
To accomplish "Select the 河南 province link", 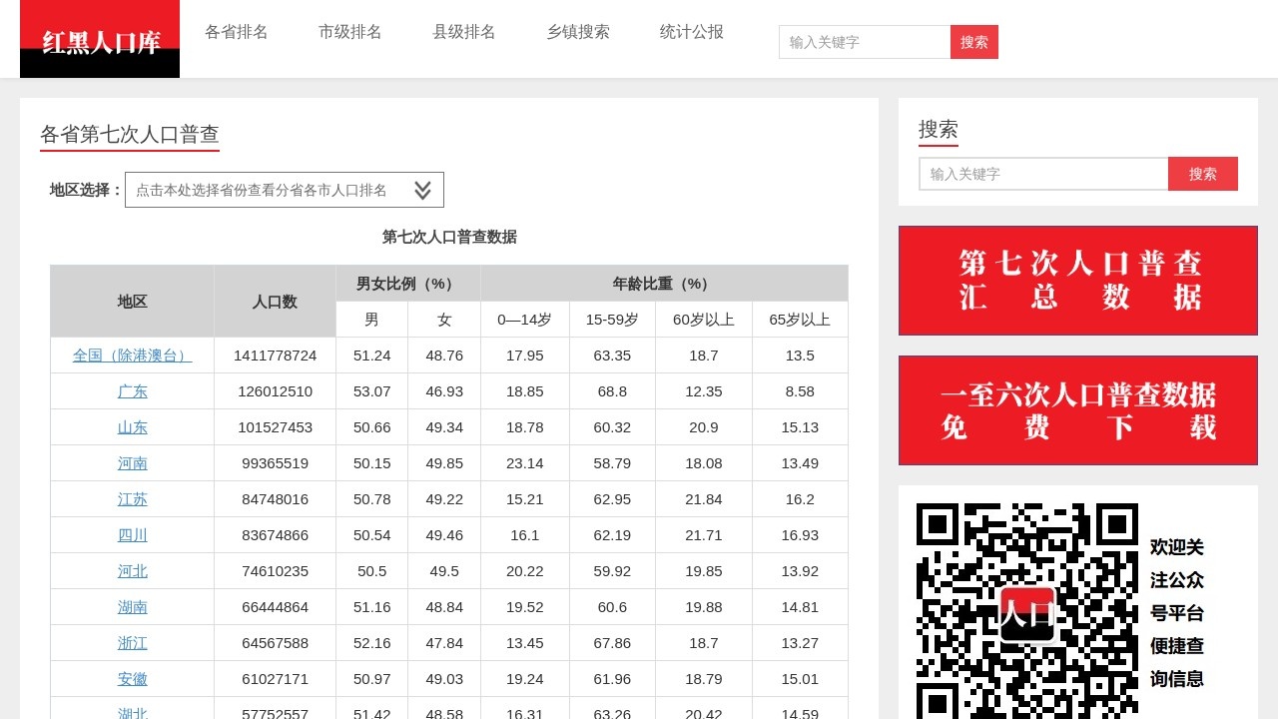I will 132,462.
